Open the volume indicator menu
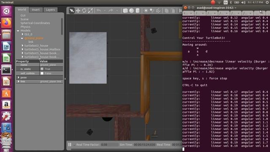 (243, 3)
